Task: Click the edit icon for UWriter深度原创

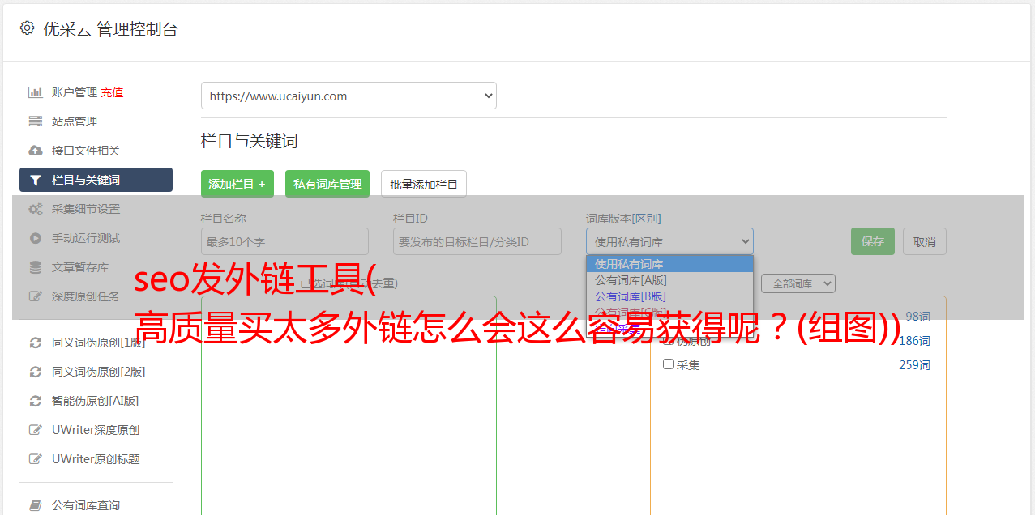Action: (x=35, y=430)
